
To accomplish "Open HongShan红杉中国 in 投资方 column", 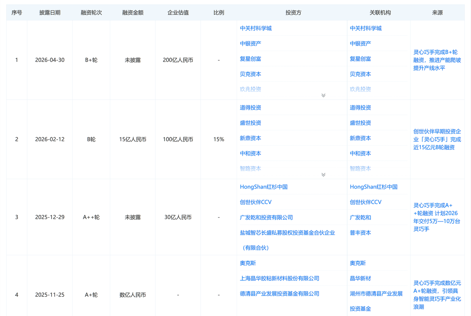I will [x=264, y=187].
